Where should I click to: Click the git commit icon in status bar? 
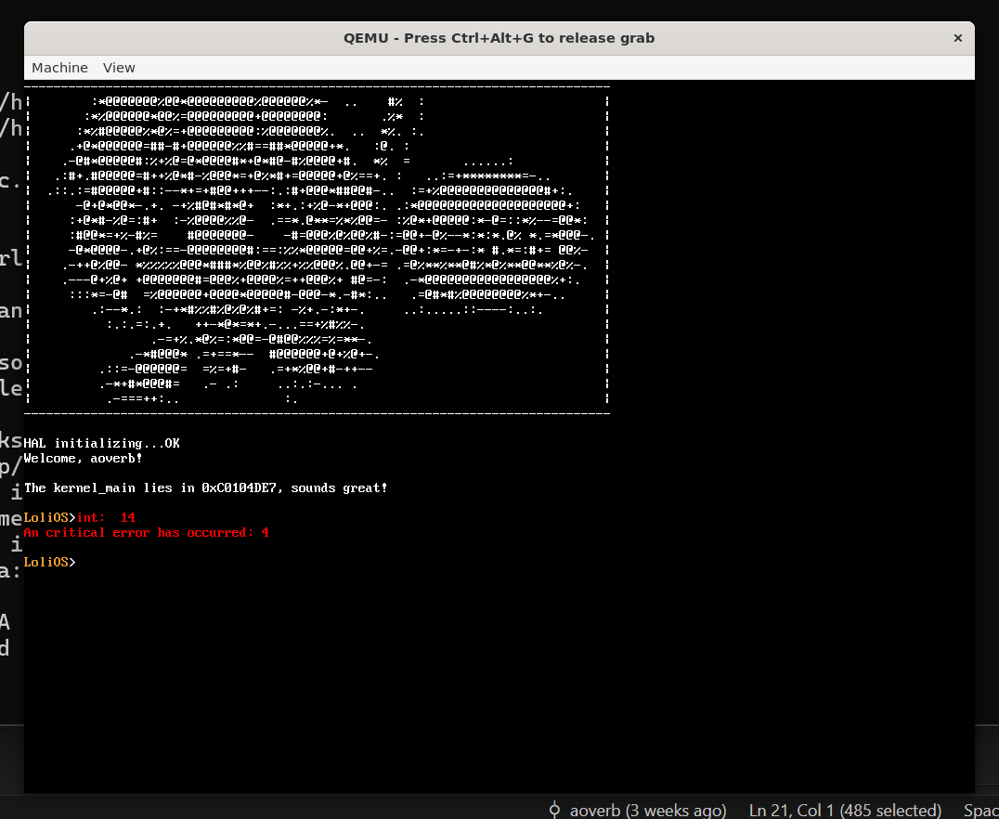pyautogui.click(x=555, y=810)
